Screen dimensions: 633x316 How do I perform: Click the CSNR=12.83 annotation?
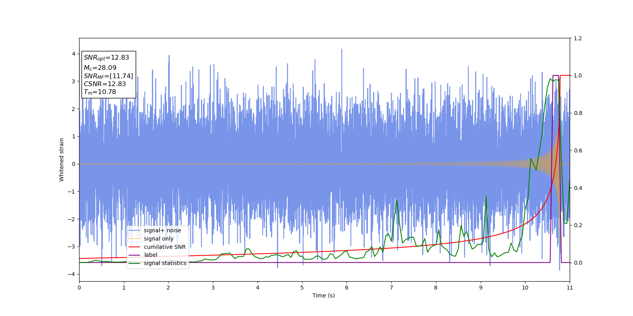[x=105, y=84]
